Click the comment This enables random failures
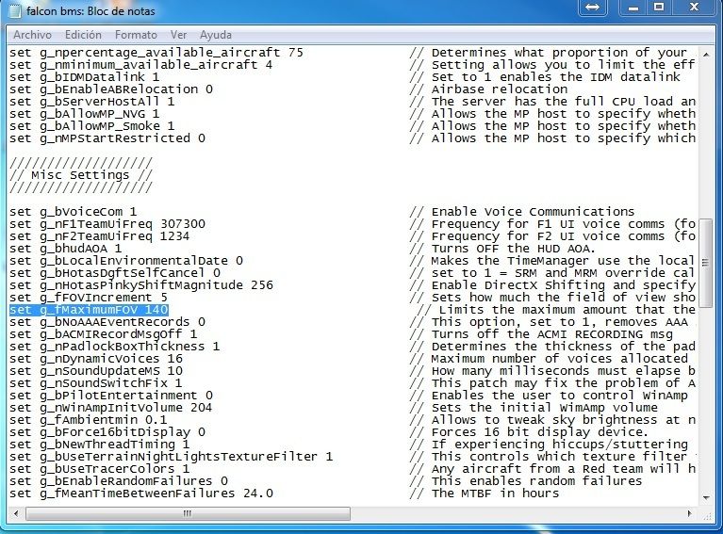 click(525, 481)
